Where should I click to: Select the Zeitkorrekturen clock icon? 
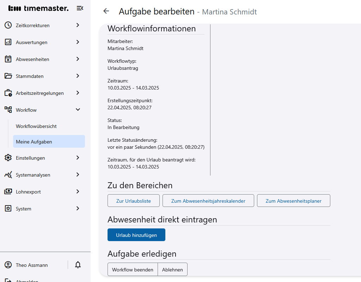pos(8,25)
